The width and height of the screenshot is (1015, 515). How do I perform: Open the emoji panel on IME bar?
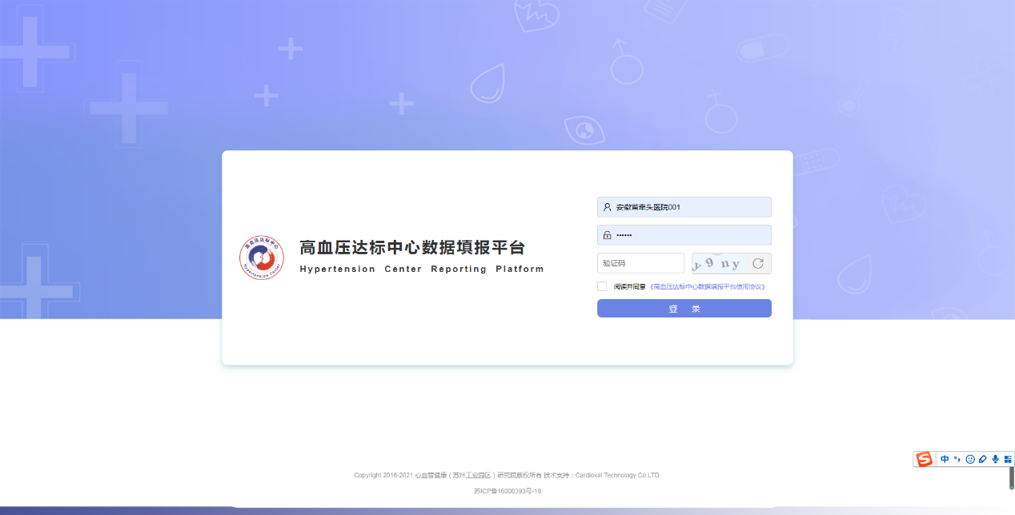pyautogui.click(x=970, y=459)
